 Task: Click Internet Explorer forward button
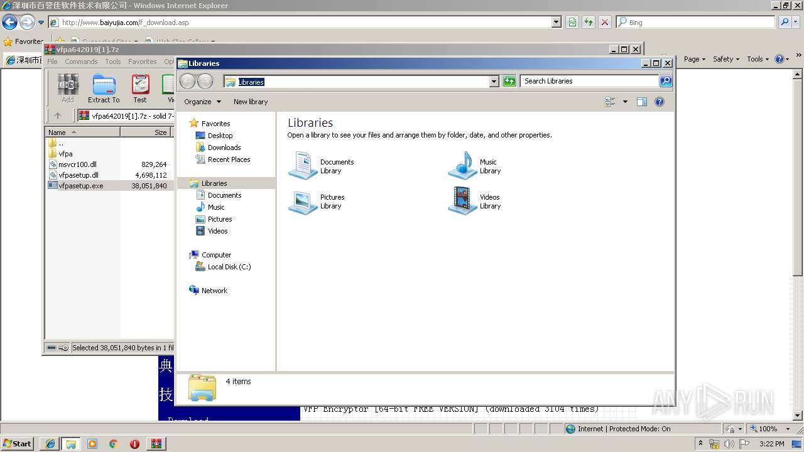click(26, 23)
